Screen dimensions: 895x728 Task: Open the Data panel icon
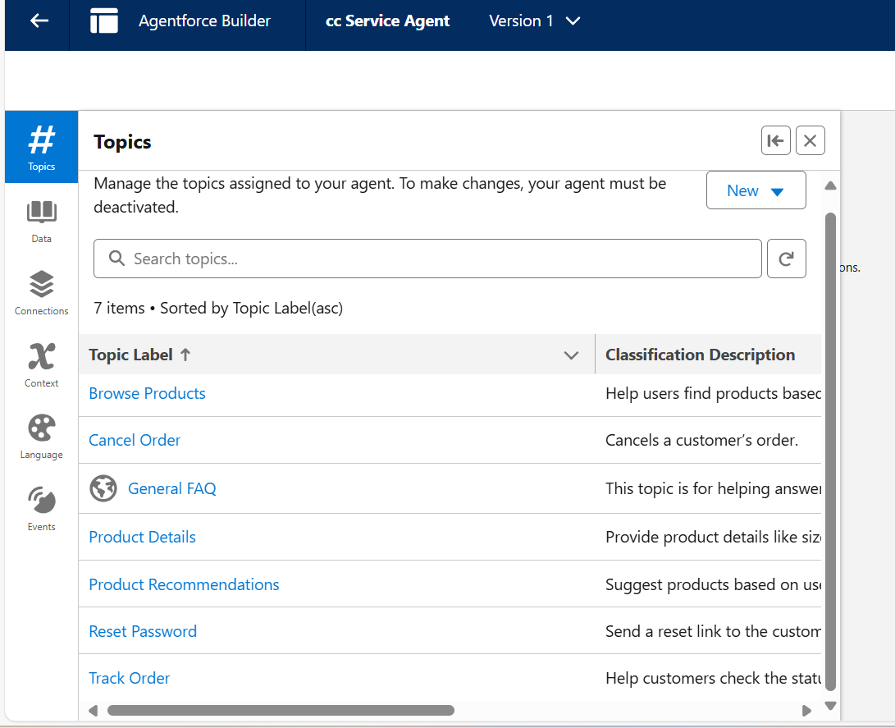pyautogui.click(x=41, y=220)
